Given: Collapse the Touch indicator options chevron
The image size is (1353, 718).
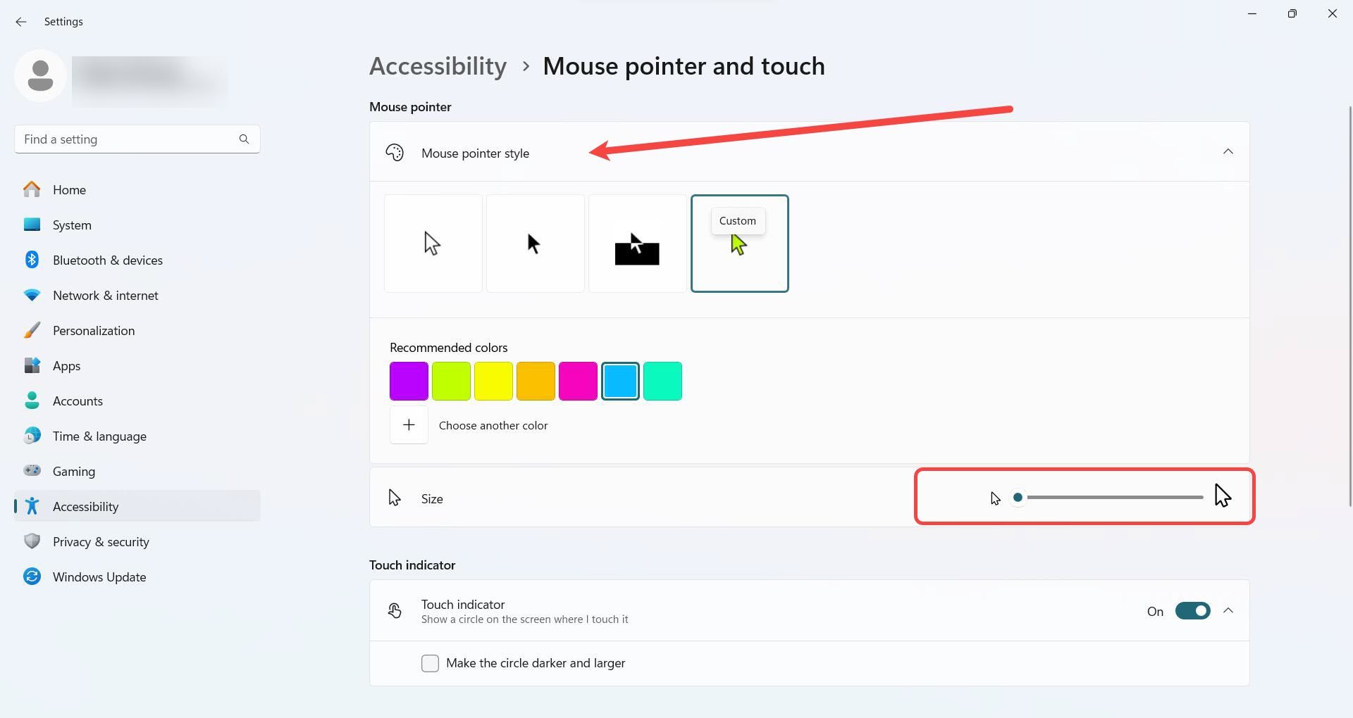Looking at the screenshot, I should pyautogui.click(x=1228, y=611).
